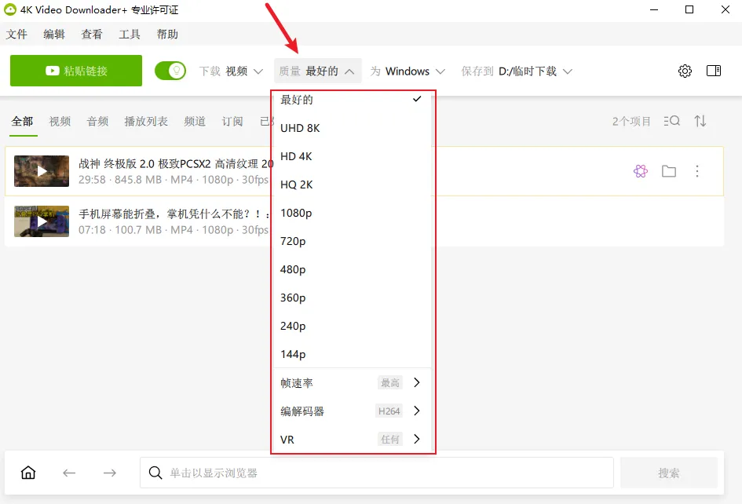Click the browser back arrow

click(69, 473)
